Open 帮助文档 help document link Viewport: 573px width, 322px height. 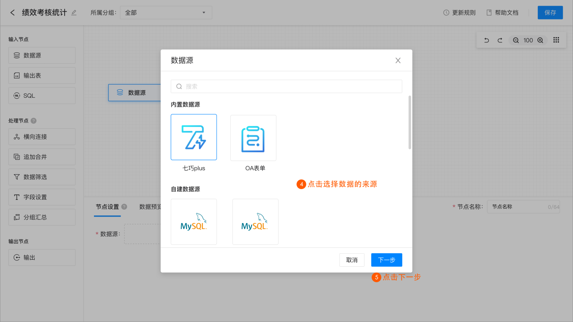[502, 13]
